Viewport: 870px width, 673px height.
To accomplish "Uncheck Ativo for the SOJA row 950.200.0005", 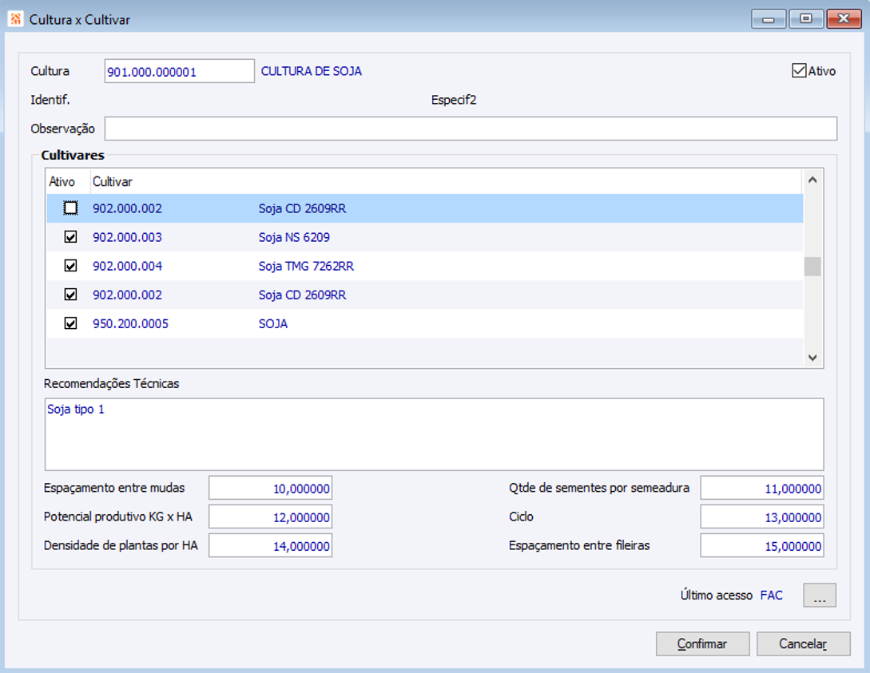I will 70,324.
